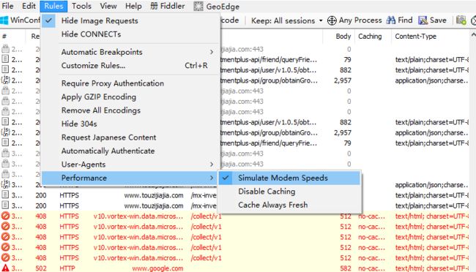476x272 pixels.
Task: Select the www.google.com 502 session row
Action: [236, 268]
